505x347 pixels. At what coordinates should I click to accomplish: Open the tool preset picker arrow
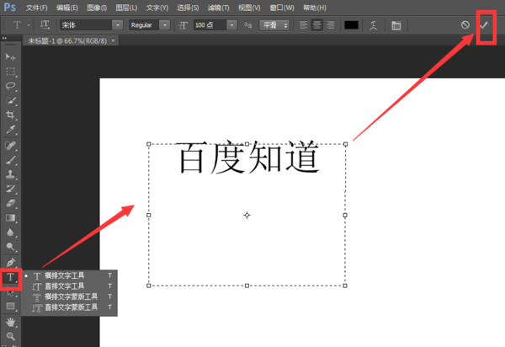coord(29,25)
